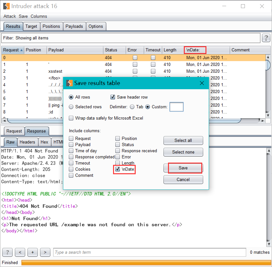Switch to the Headers view tab
The image size is (272, 267).
[x=27, y=142]
